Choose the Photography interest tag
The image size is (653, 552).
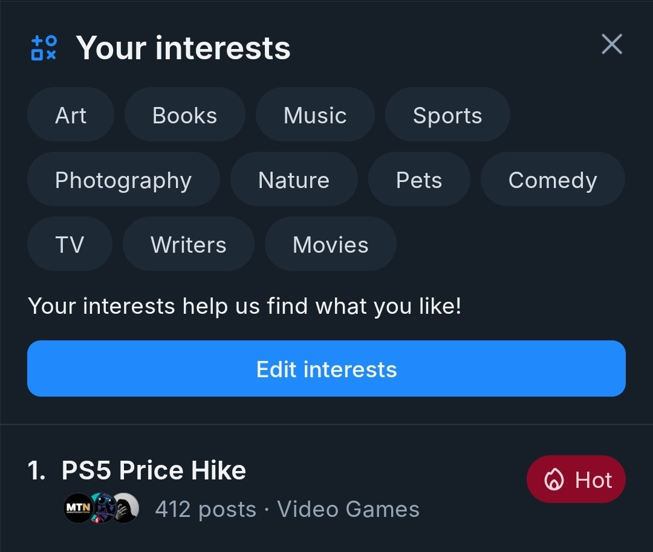click(x=124, y=180)
